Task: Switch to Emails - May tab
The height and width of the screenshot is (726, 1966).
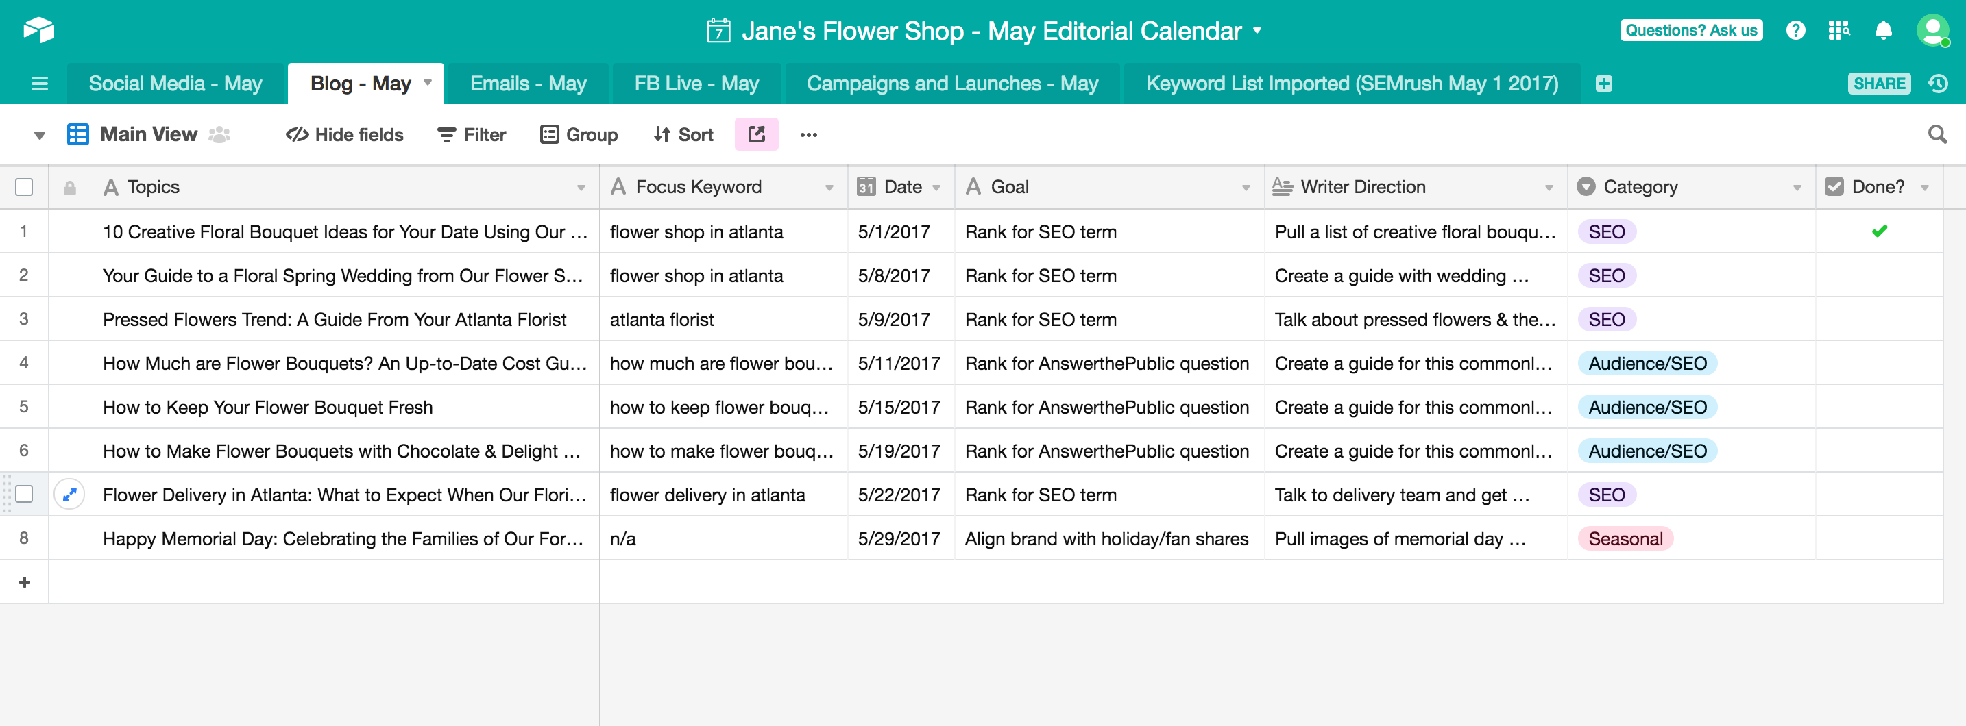Action: point(528,83)
